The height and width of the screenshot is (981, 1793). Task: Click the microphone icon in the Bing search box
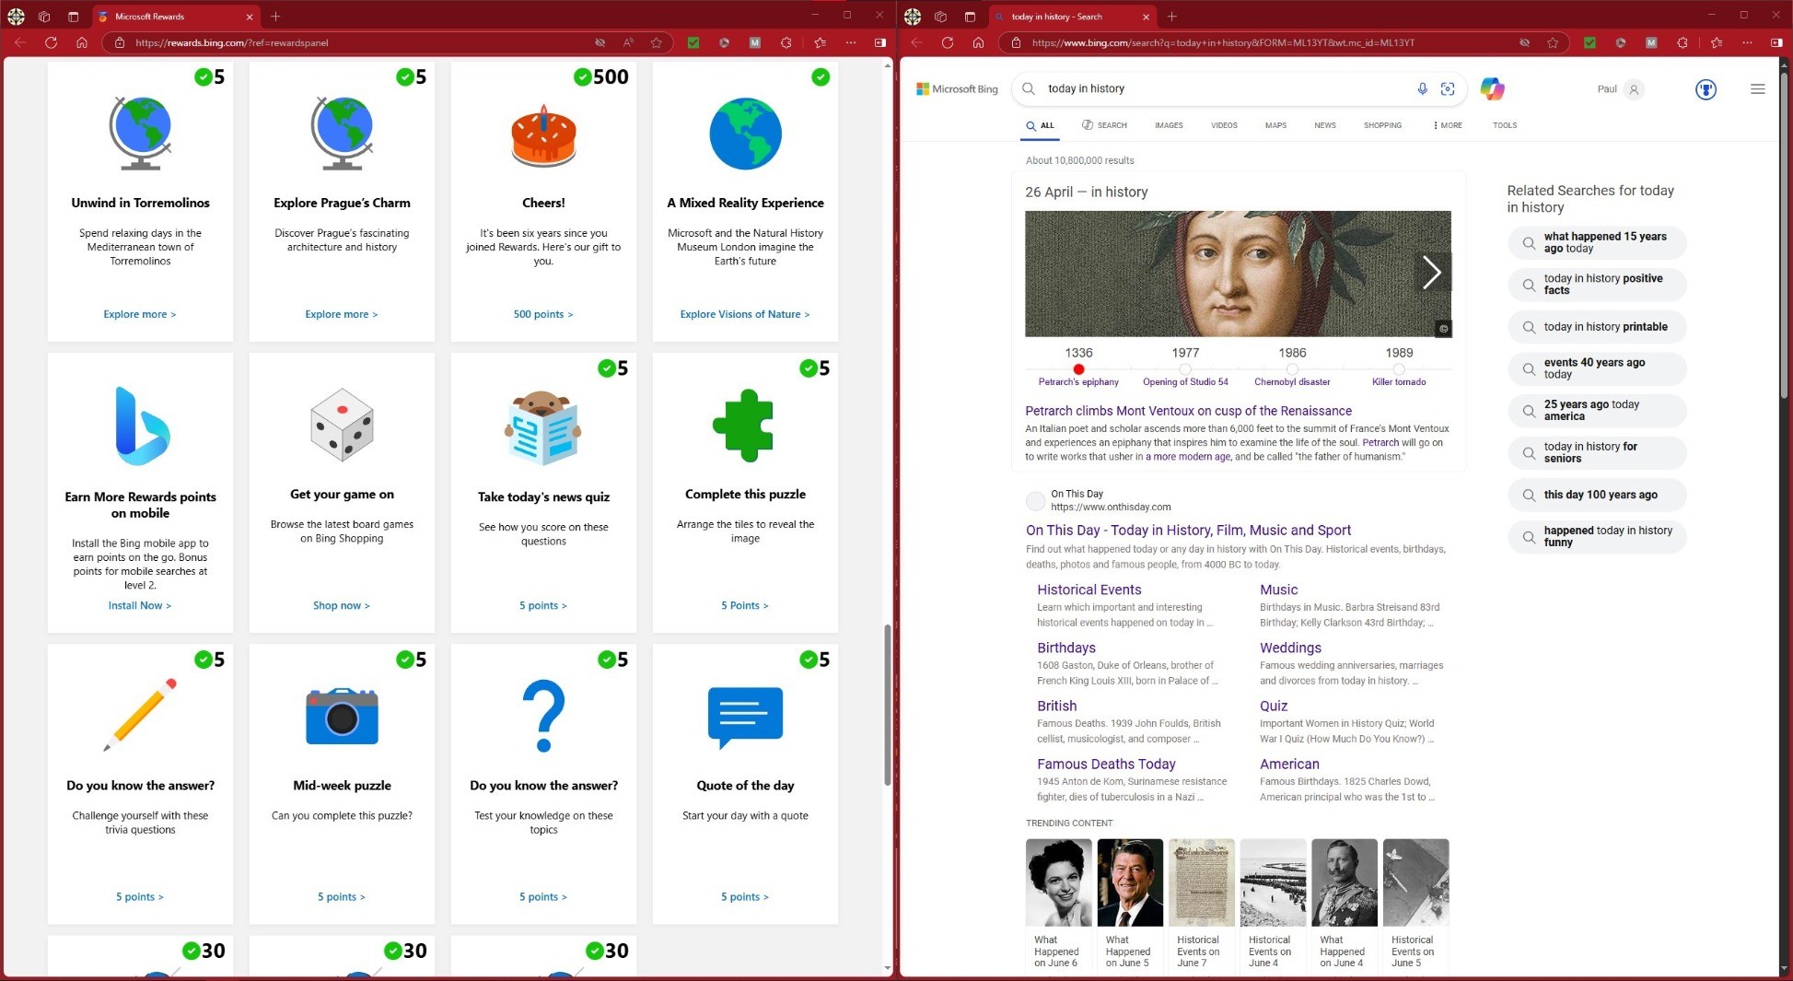1422,88
